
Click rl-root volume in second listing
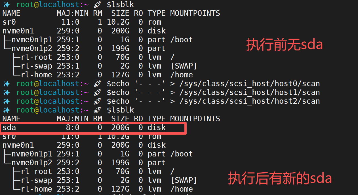tap(36, 171)
